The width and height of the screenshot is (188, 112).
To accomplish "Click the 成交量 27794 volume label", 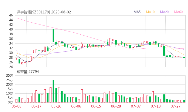I will 28,72.
